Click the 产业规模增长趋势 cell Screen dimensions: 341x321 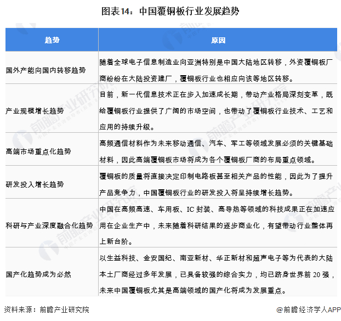(x=52, y=108)
